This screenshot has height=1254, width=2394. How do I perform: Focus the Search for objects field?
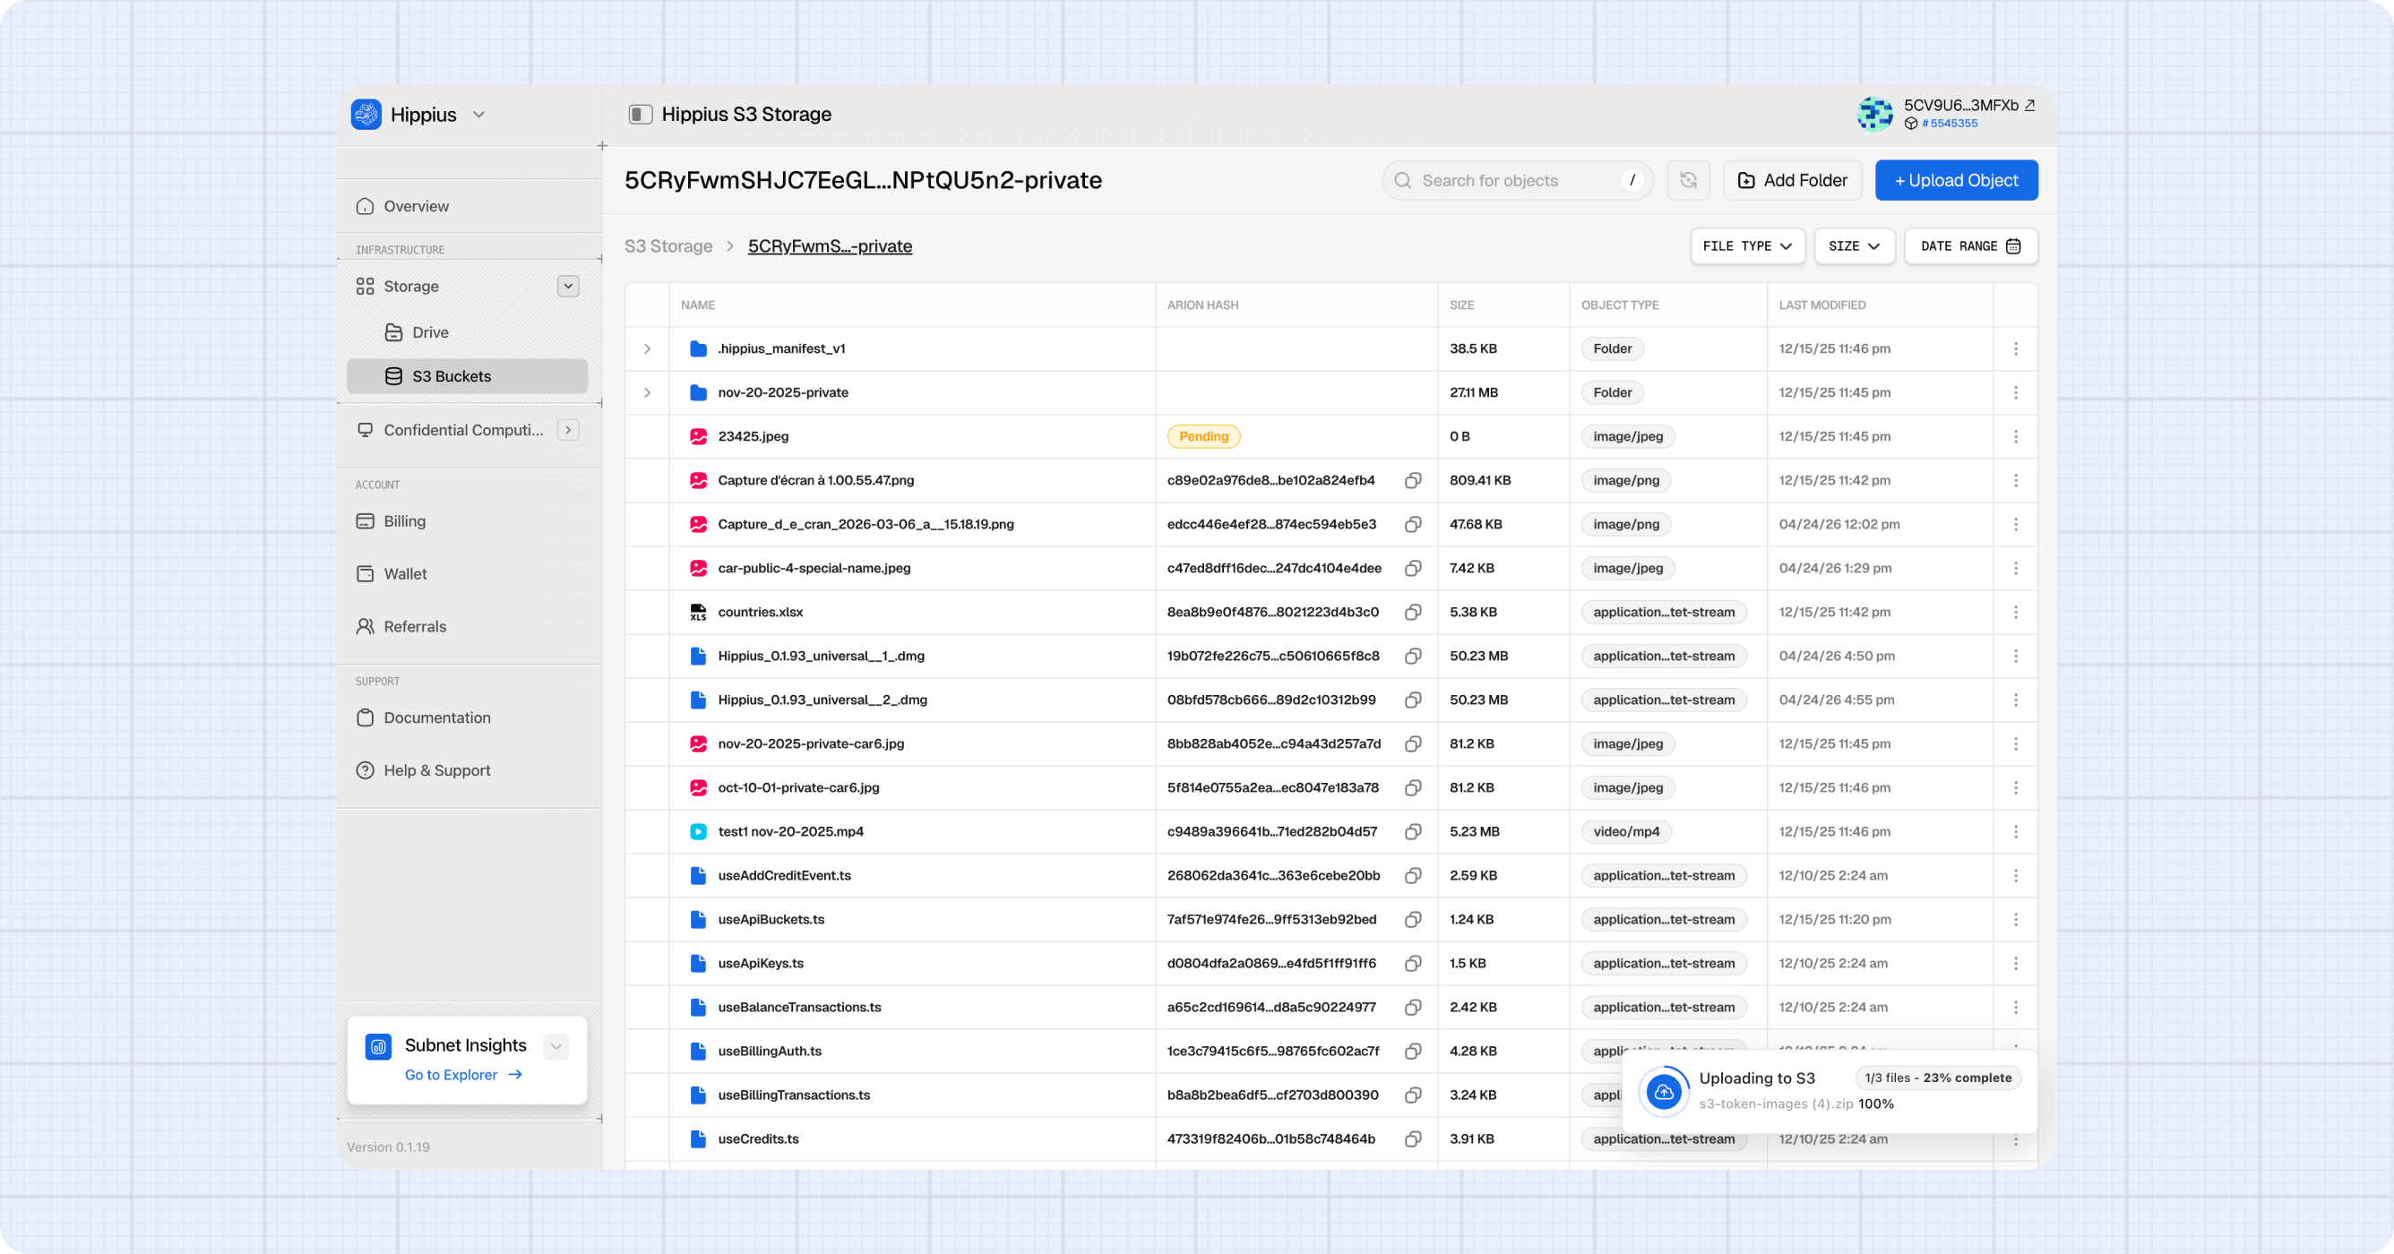tap(1518, 180)
